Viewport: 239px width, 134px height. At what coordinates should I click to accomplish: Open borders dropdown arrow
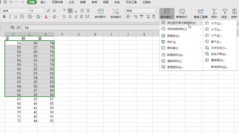[x=25, y=17]
